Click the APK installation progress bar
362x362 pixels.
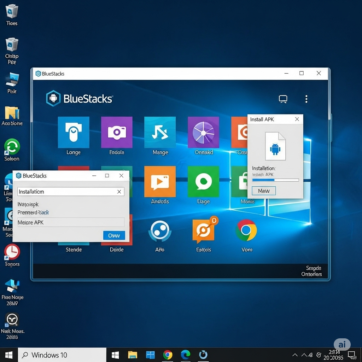pyautogui.click(x=275, y=180)
